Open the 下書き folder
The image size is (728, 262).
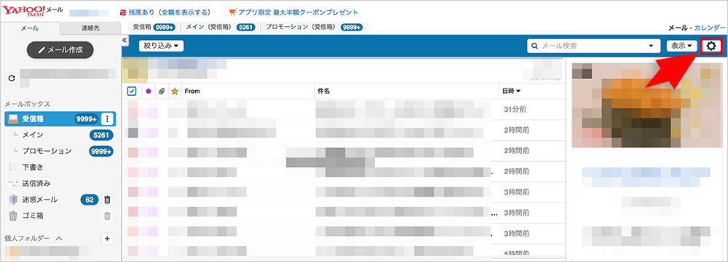(x=33, y=167)
